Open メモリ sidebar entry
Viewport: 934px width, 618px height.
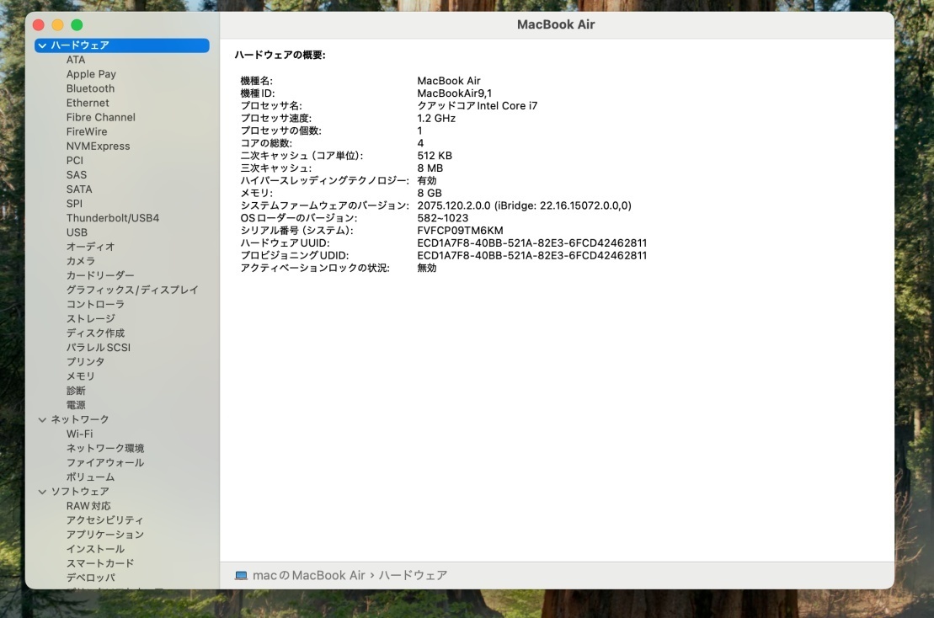coord(80,376)
